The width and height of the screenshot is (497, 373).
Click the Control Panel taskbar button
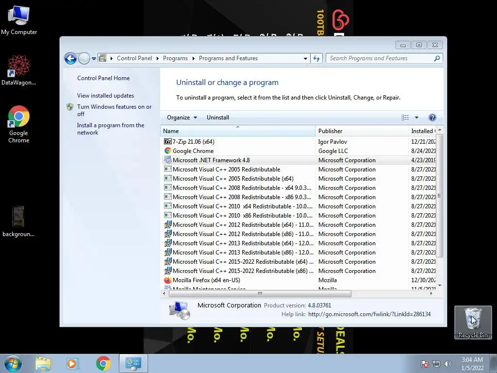point(133,363)
